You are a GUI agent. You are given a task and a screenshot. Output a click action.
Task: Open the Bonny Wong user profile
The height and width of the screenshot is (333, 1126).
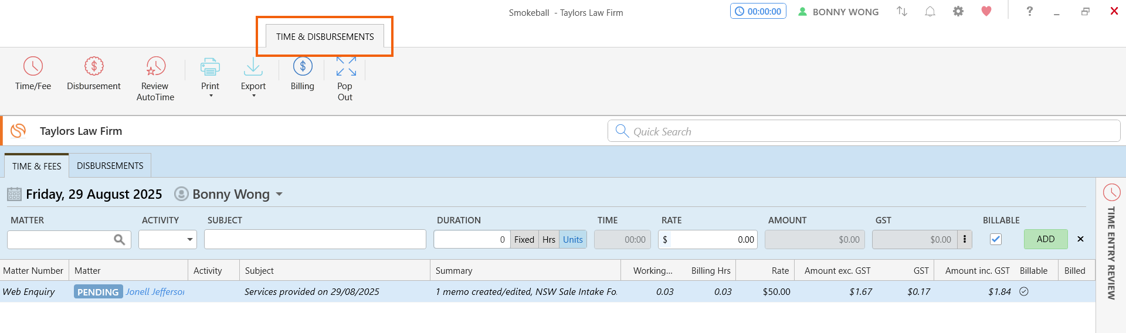pos(839,12)
